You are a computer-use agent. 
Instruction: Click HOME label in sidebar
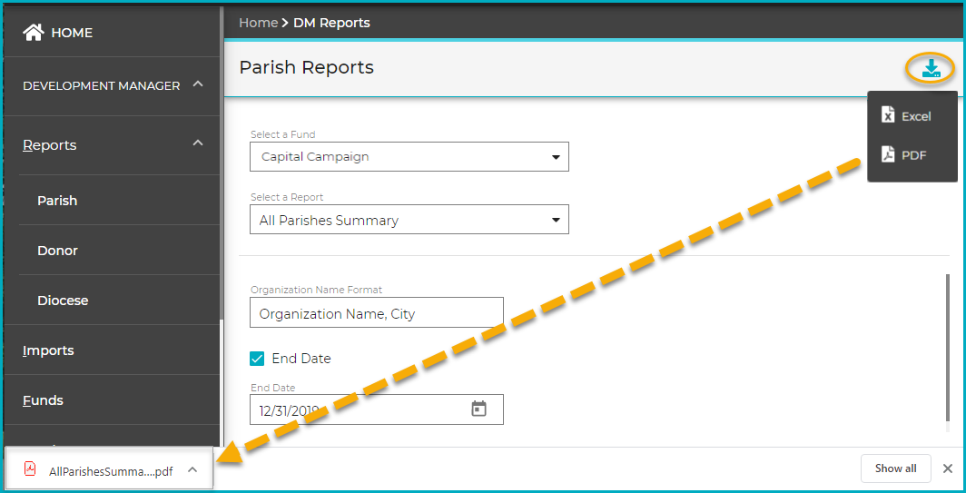point(72,33)
